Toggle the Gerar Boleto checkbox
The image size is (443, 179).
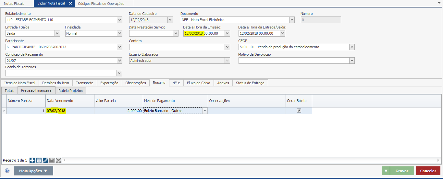coord(299,111)
